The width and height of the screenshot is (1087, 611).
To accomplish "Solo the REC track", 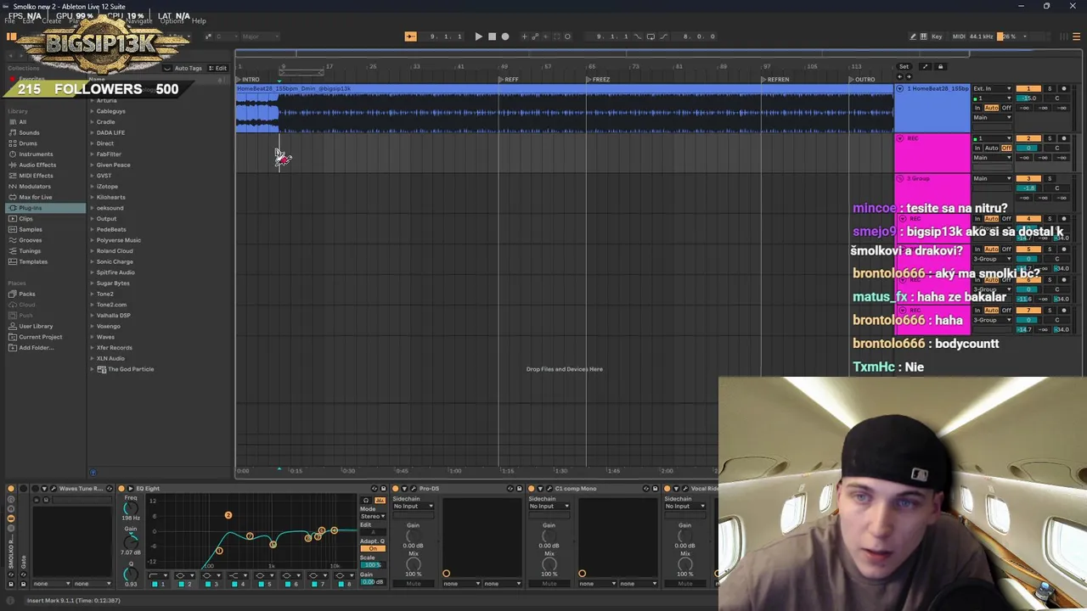I will [1050, 138].
